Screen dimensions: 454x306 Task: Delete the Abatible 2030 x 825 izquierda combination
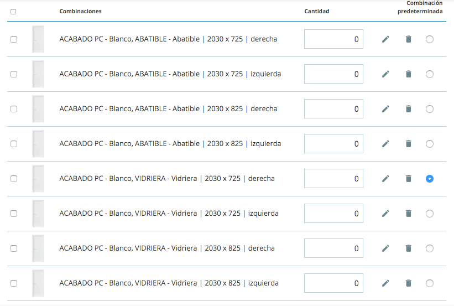click(409, 144)
